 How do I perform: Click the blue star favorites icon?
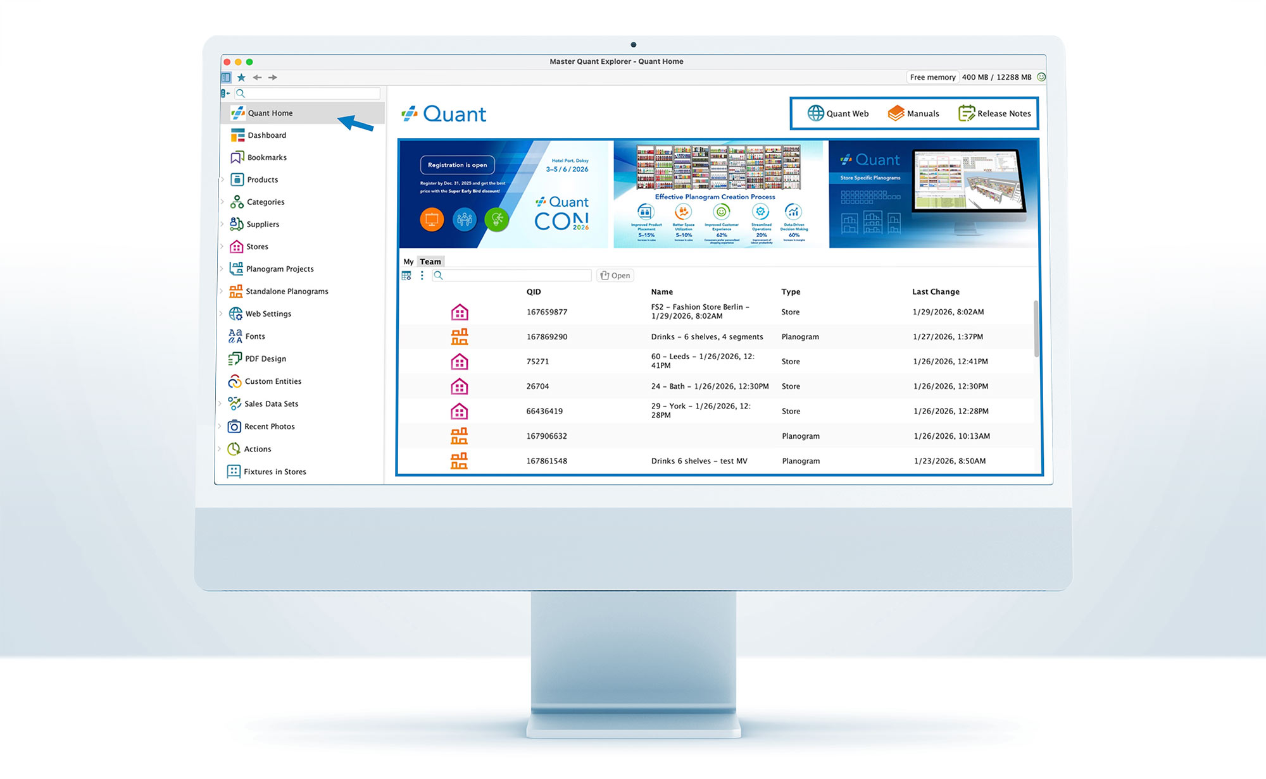[x=241, y=77]
